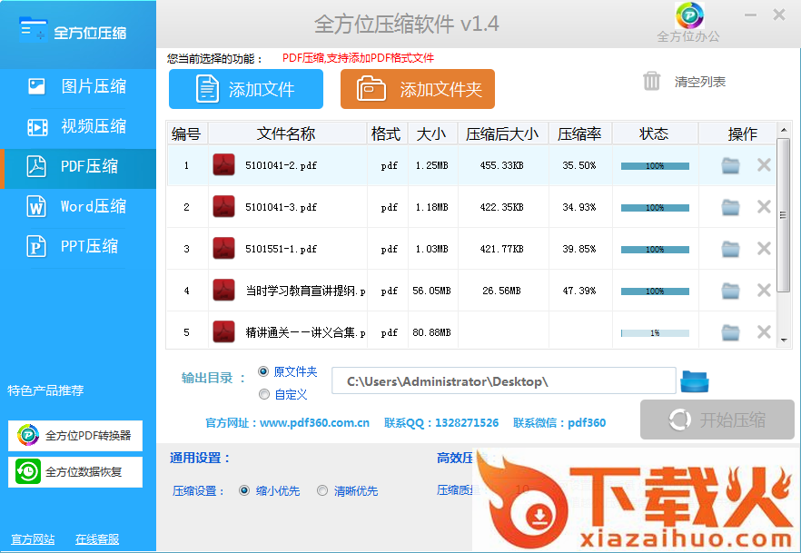
Task: Open the 全方位办公 logo at top right
Action: [x=688, y=23]
